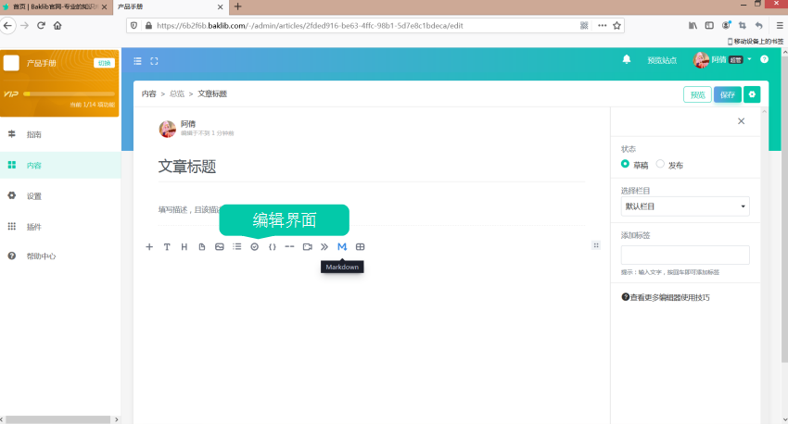This screenshot has height=424, width=788.
Task: Click the block drag handle dots icon
Action: point(596,245)
